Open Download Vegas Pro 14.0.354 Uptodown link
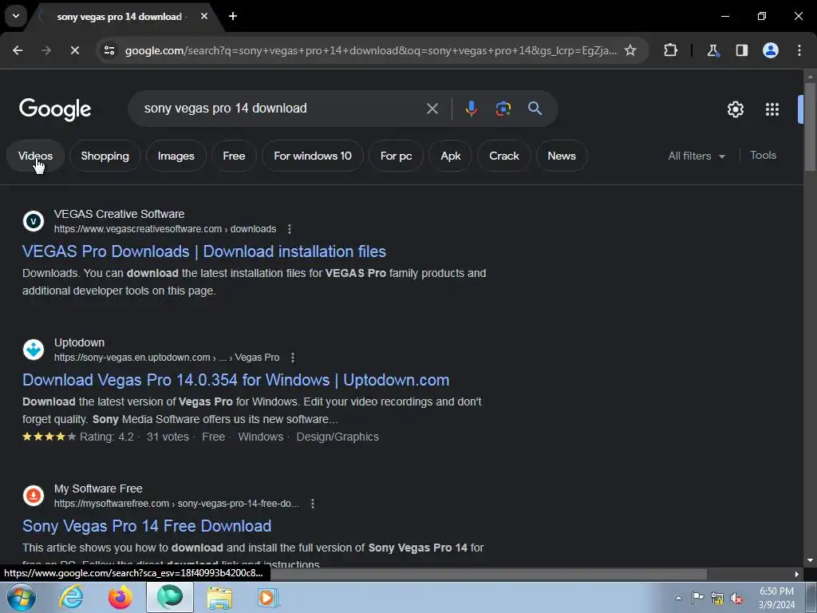Viewport: 817px width, 613px height. tap(235, 380)
